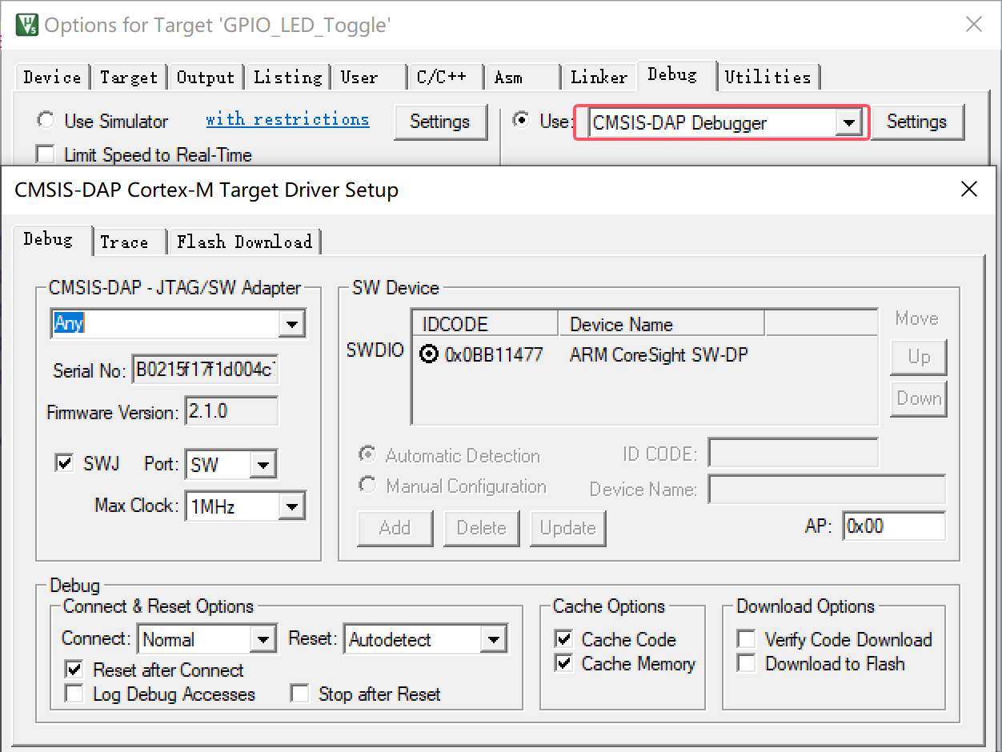The image size is (1002, 752).
Task: Select the SWDIO device radio for 0x0BB11477
Action: click(x=429, y=354)
